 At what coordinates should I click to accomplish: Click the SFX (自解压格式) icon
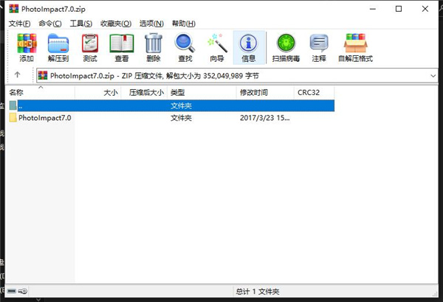tap(355, 48)
